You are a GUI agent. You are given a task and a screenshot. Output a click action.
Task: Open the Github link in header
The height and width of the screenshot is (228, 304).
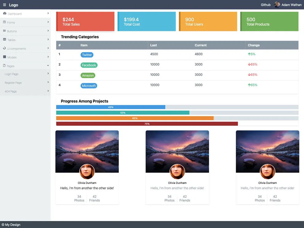266,5
